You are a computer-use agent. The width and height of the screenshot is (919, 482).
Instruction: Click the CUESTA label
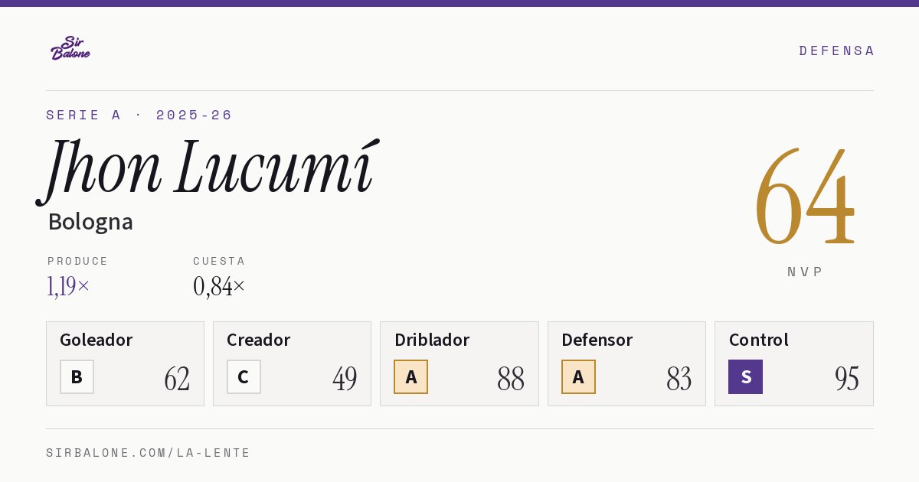click(219, 261)
